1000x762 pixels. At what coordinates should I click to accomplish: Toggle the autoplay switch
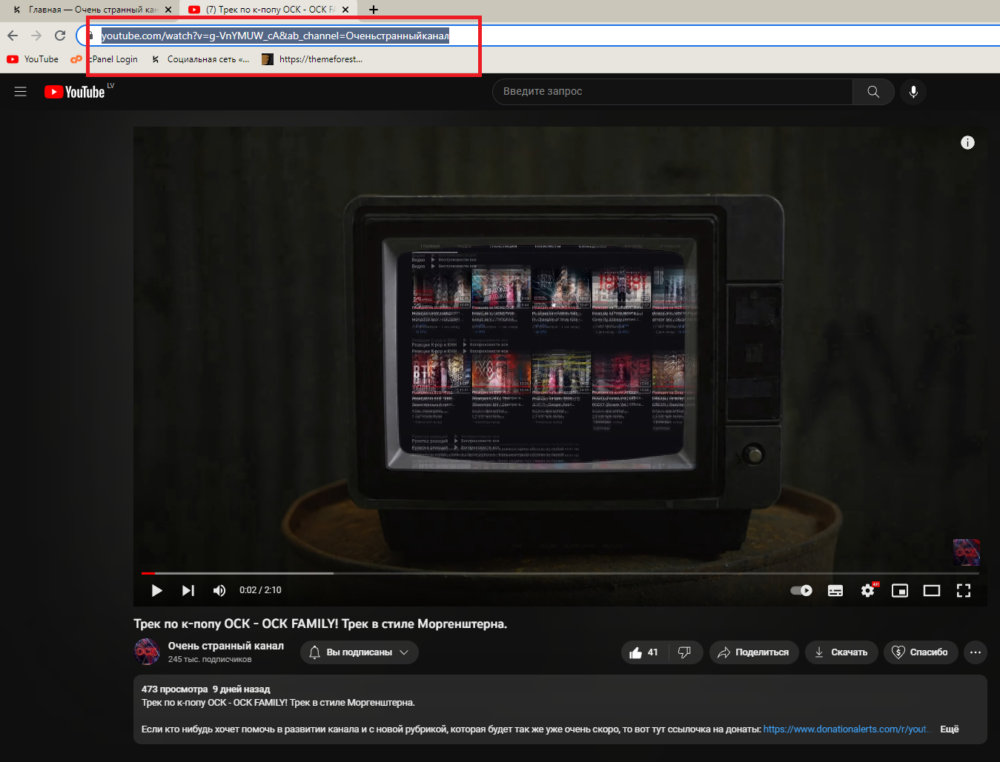(801, 590)
